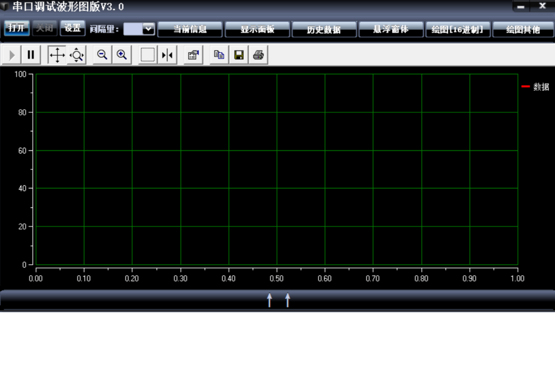Image resolution: width=555 pixels, height=372 pixels.
Task: Open the chart properties editor icon
Action: 193,55
